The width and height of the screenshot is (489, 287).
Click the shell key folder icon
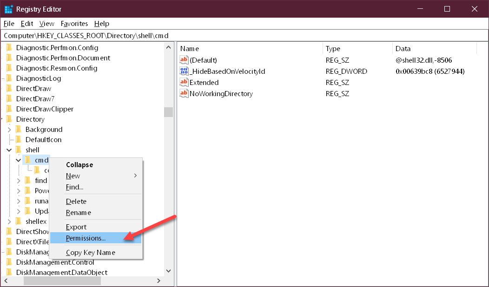[19, 150]
